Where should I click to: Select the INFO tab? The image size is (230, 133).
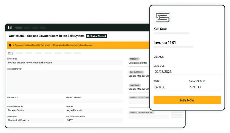pos(11,53)
